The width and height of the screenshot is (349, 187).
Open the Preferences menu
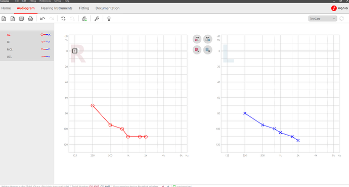click(x=45, y=1)
